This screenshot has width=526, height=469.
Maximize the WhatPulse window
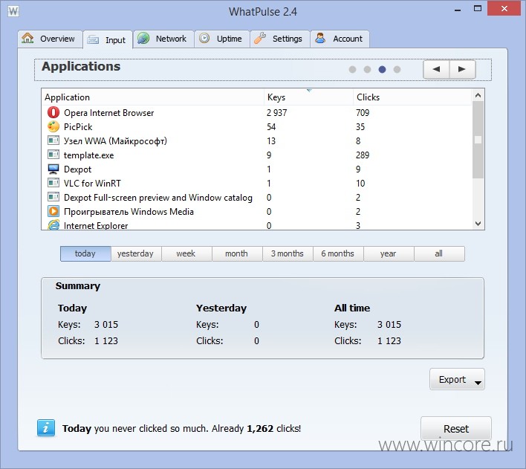coord(478,9)
